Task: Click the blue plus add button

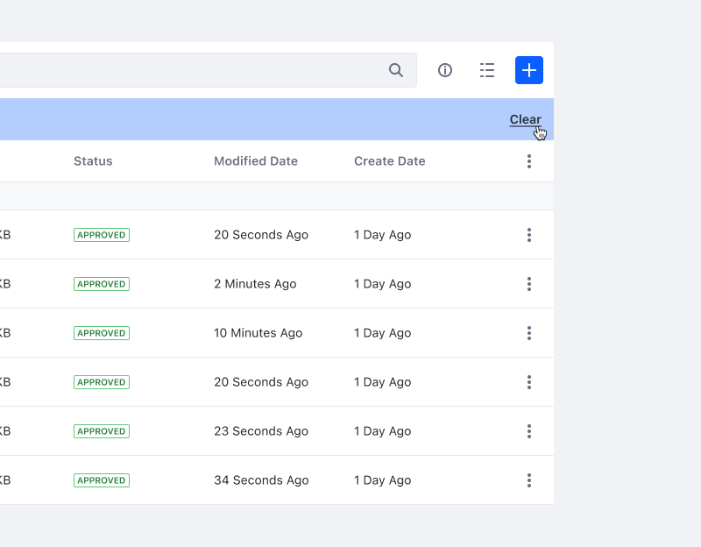Action: tap(529, 70)
